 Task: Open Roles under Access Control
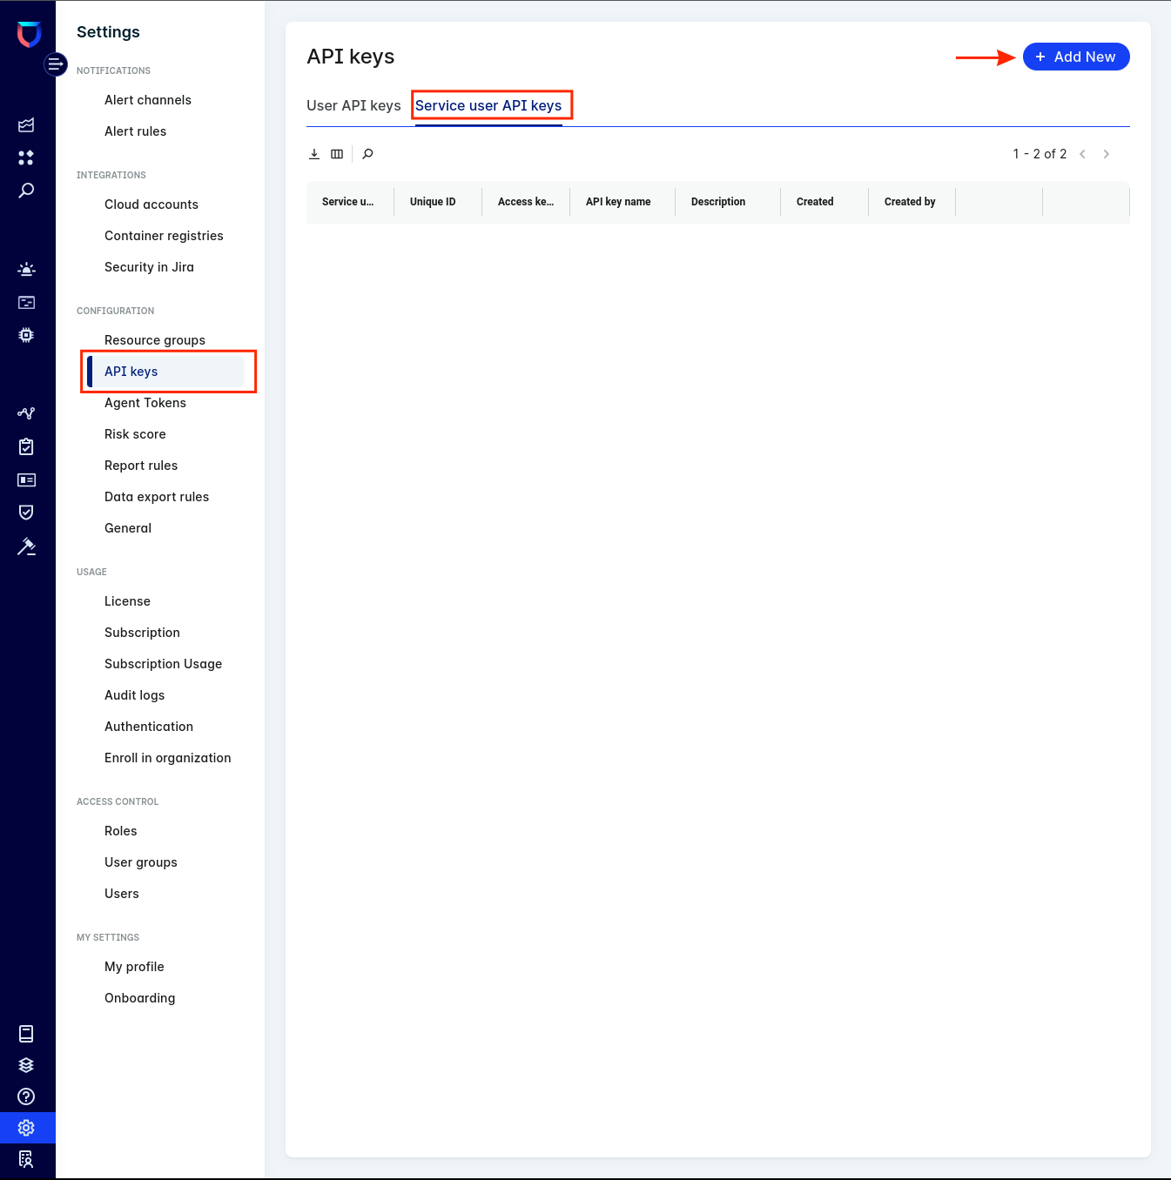point(120,831)
